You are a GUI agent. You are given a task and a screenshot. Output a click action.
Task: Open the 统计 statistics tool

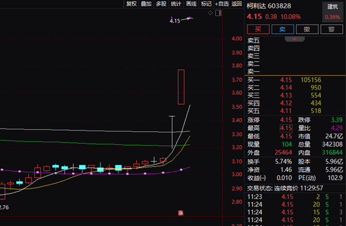tap(176, 4)
